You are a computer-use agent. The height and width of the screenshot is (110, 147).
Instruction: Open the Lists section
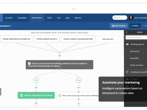coord(58,18)
